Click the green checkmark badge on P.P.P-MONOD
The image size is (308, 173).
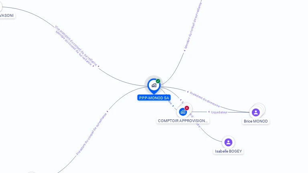[158, 81]
